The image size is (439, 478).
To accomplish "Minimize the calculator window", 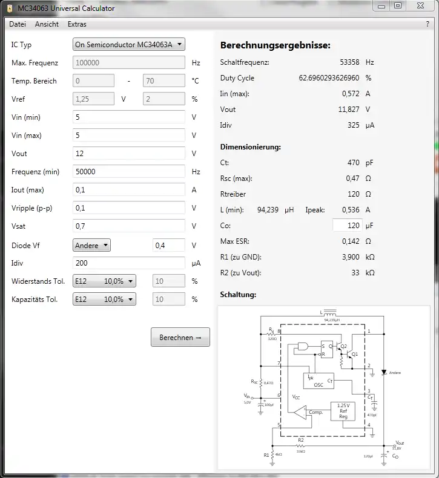I will 381,6.
